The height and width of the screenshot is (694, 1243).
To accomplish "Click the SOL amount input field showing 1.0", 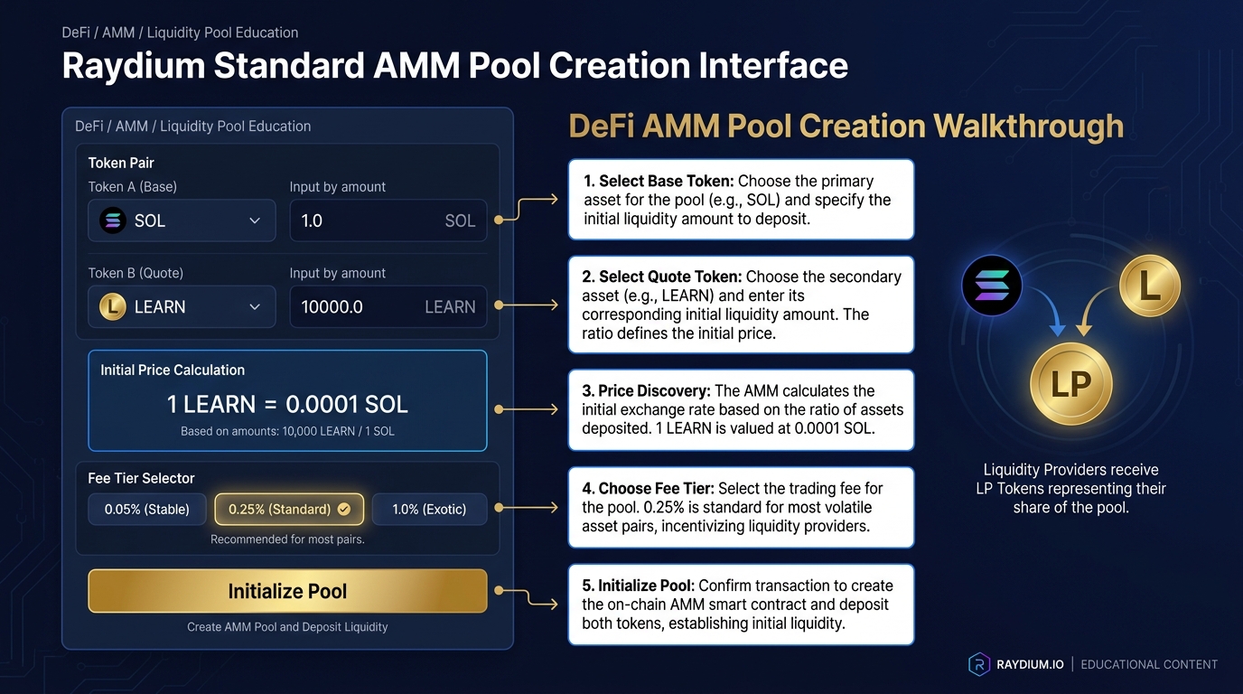I will [388, 220].
